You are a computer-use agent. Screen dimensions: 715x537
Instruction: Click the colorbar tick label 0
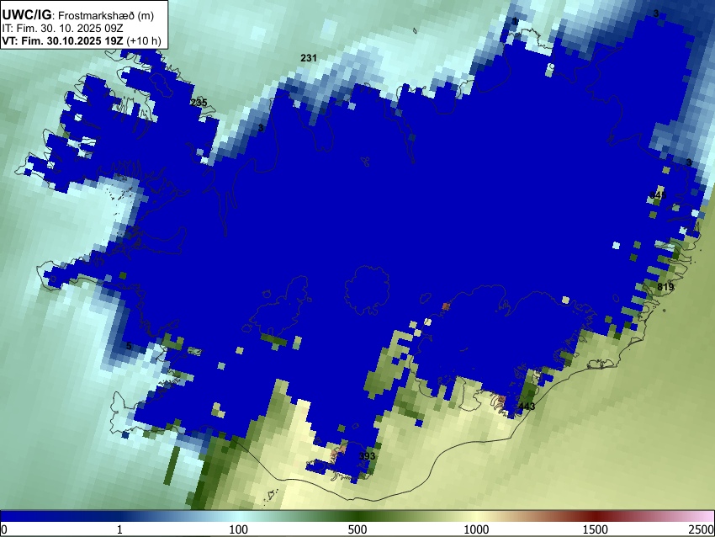pyautogui.click(x=4, y=529)
